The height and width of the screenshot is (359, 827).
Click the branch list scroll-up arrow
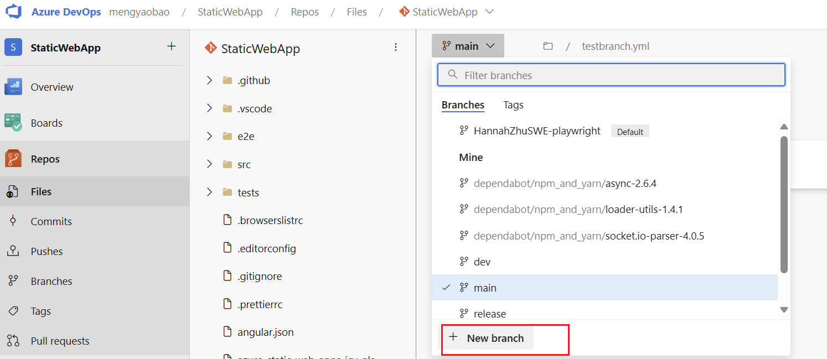784,127
